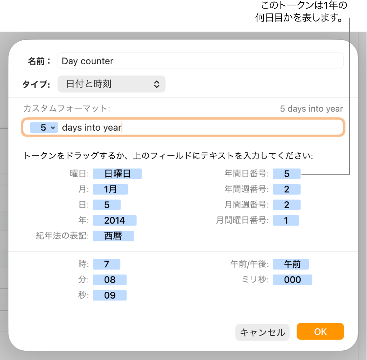Image resolution: width=367 pixels, height=360 pixels.
Task: Select the minutes token 08
Action: pos(109,280)
